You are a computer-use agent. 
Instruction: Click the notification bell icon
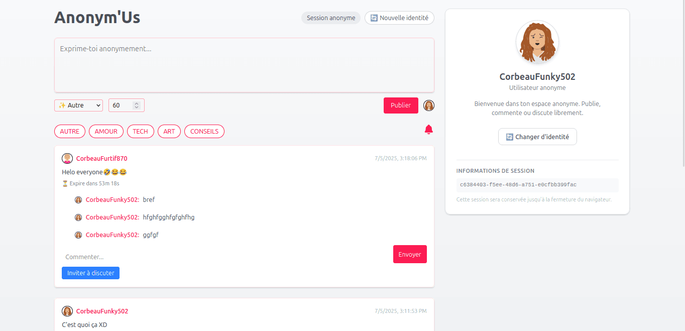click(428, 130)
